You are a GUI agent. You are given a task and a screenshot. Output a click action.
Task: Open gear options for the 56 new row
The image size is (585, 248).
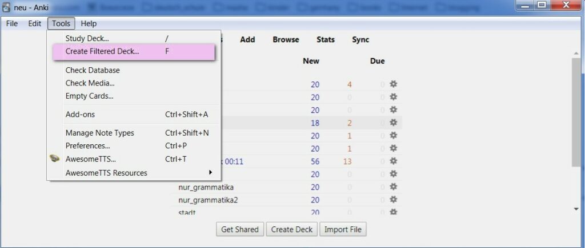coord(393,161)
